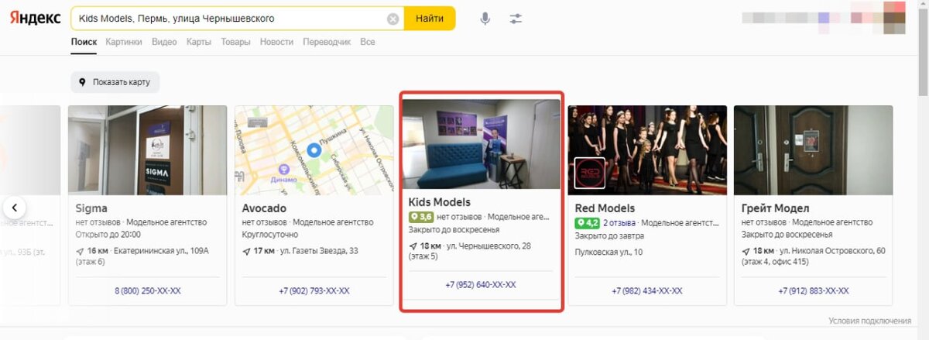Open the Red Models runway photo

[647, 150]
